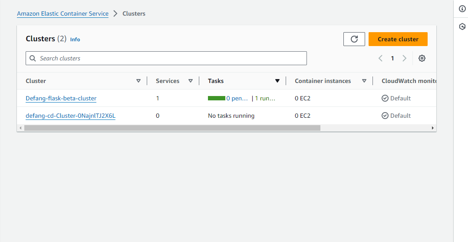This screenshot has width=468, height=242.
Task: Click the Services column header
Action: coord(168,81)
